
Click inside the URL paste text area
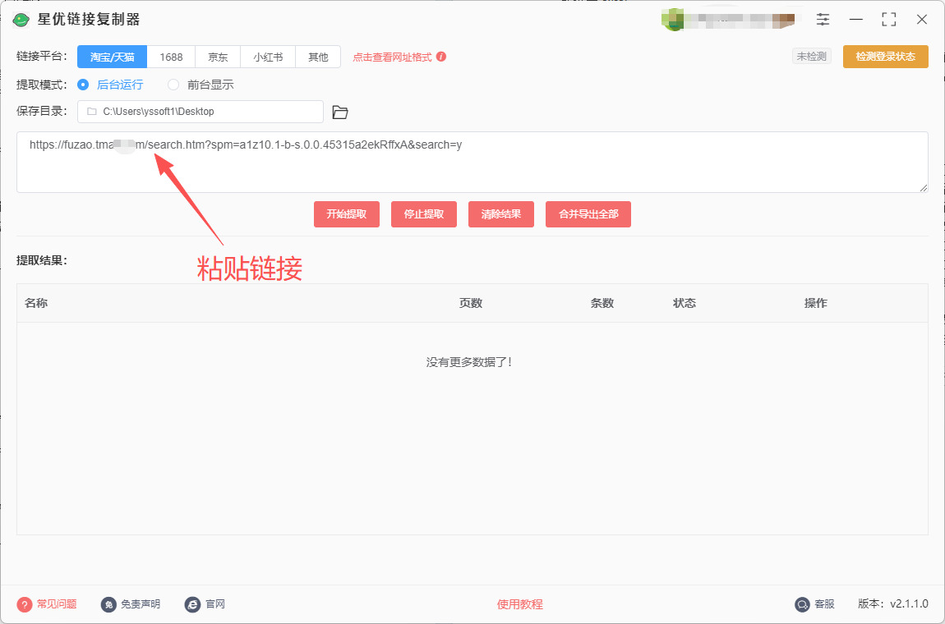click(472, 162)
